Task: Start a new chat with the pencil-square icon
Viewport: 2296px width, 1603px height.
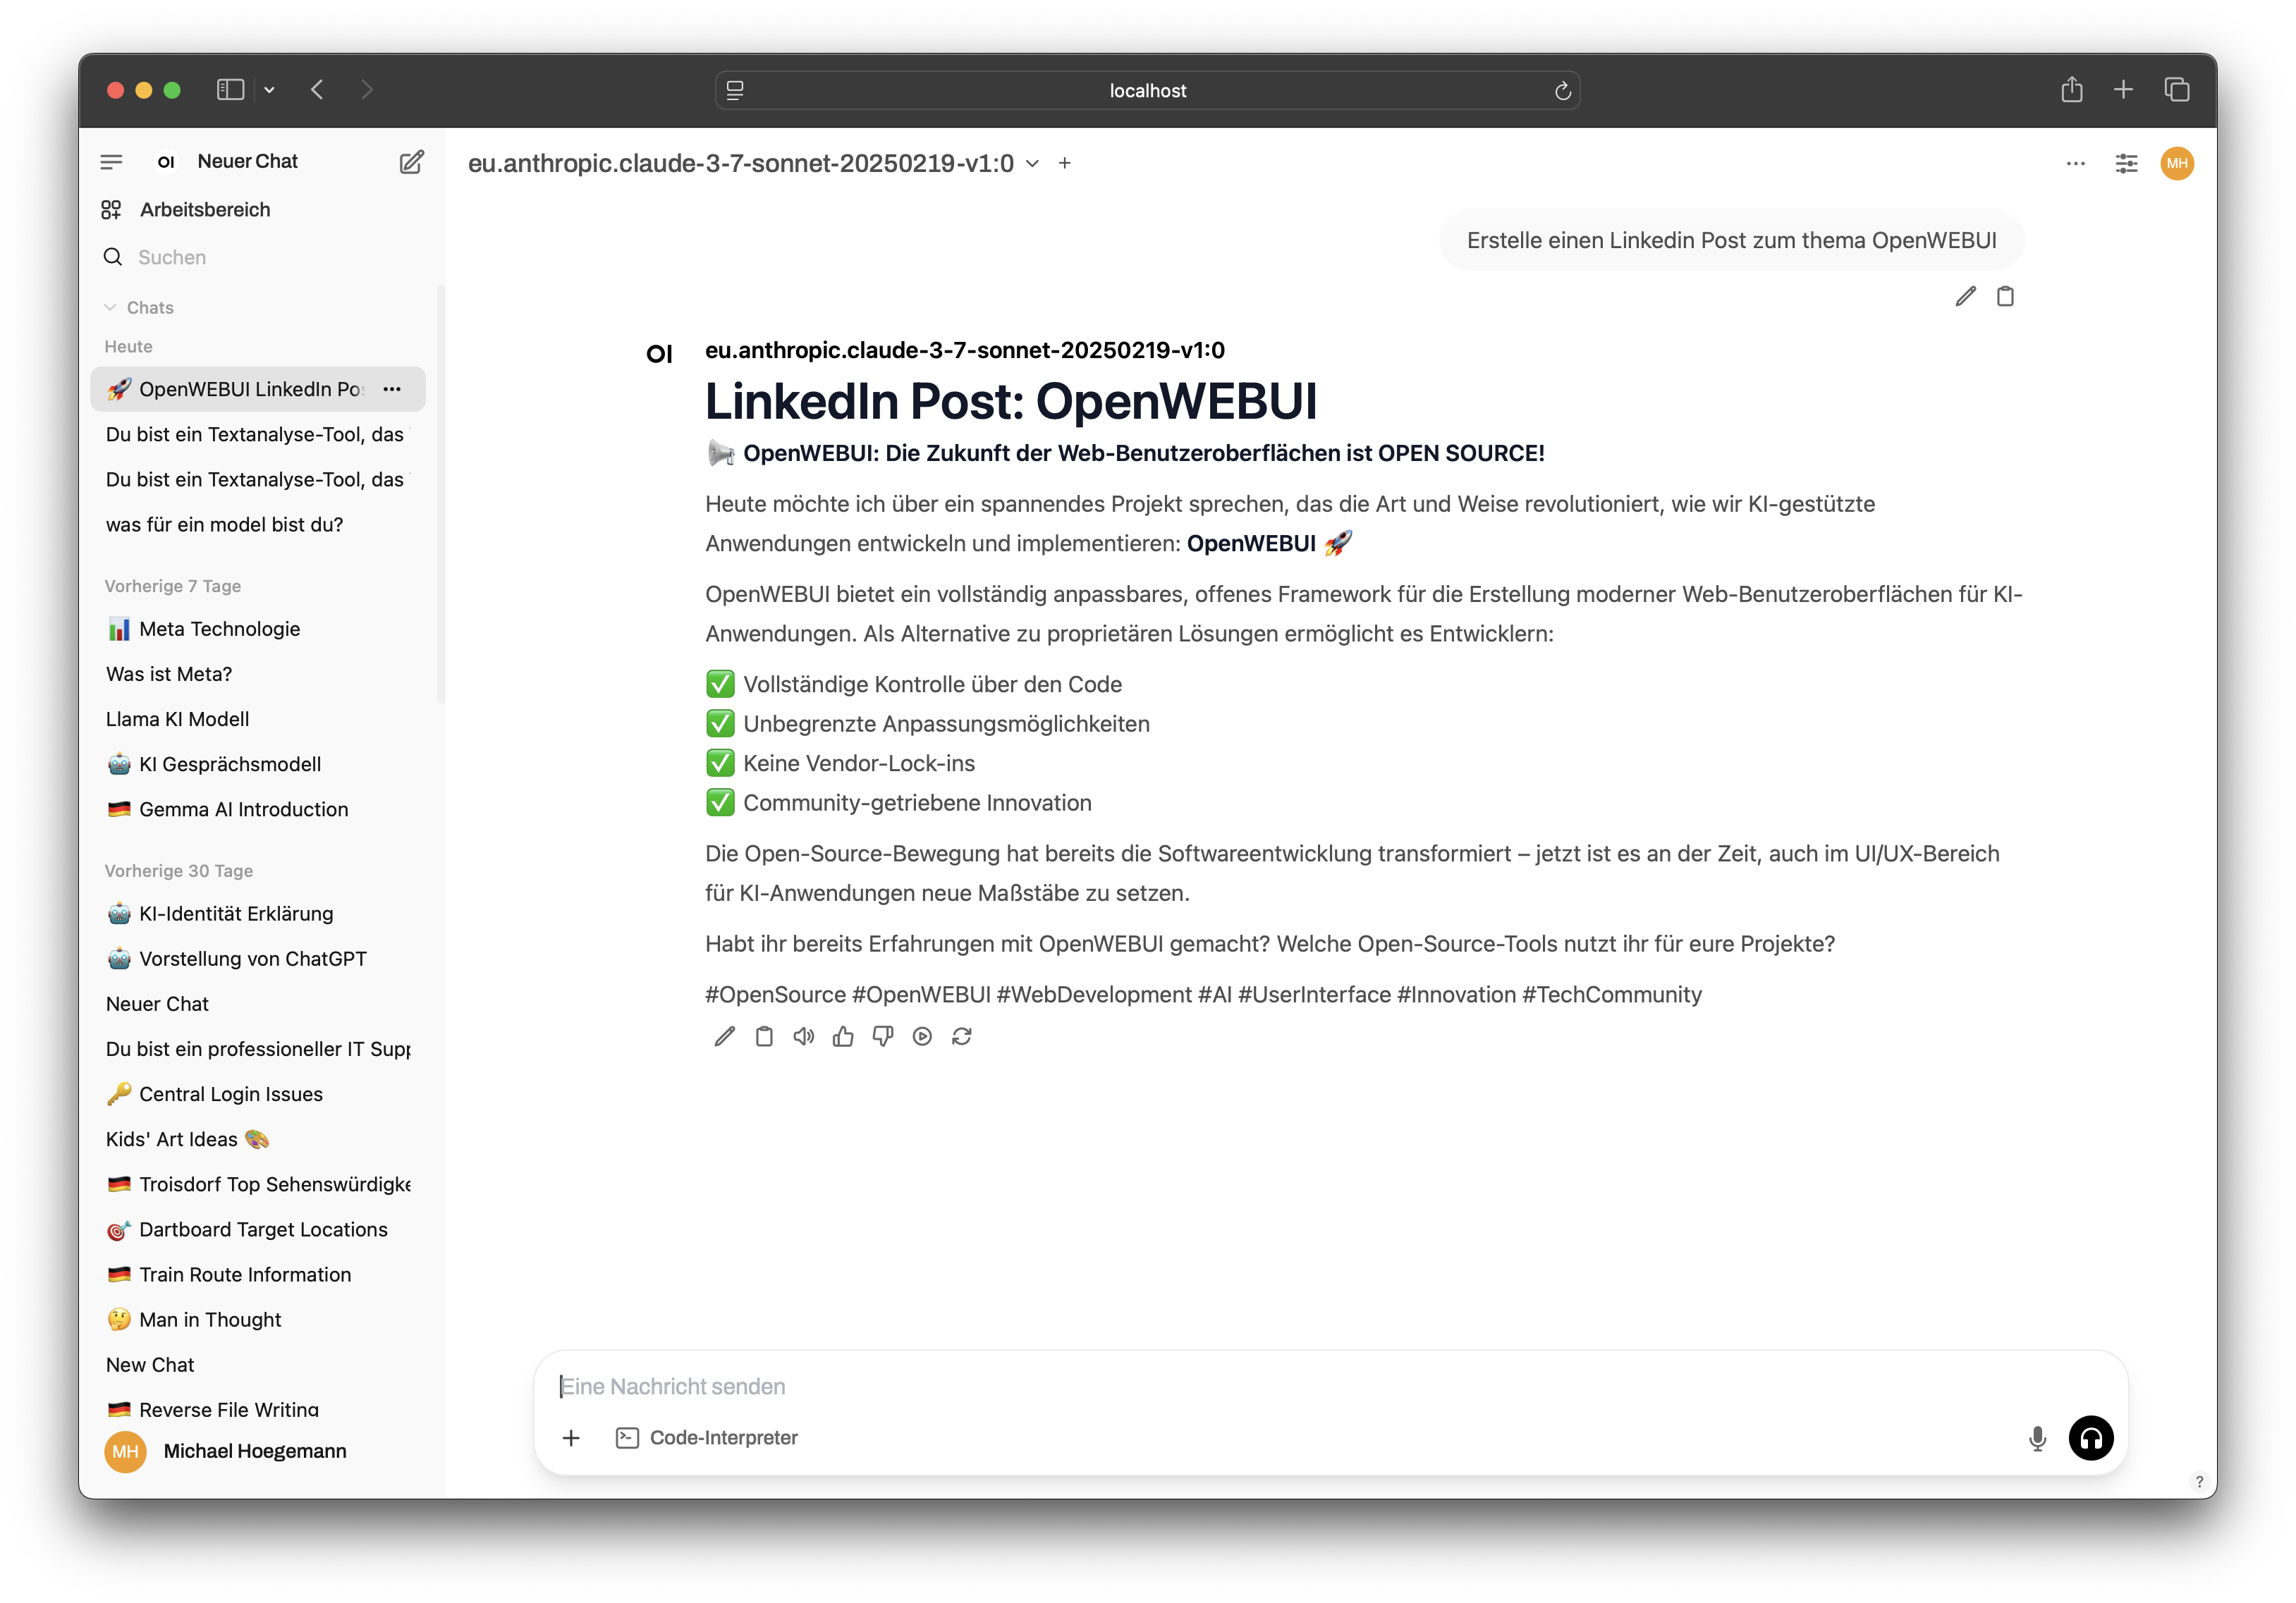Action: 410,161
